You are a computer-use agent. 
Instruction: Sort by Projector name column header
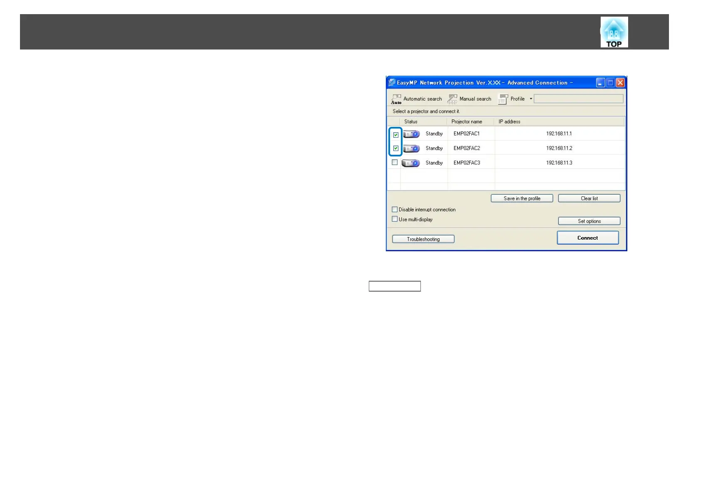tap(471, 121)
